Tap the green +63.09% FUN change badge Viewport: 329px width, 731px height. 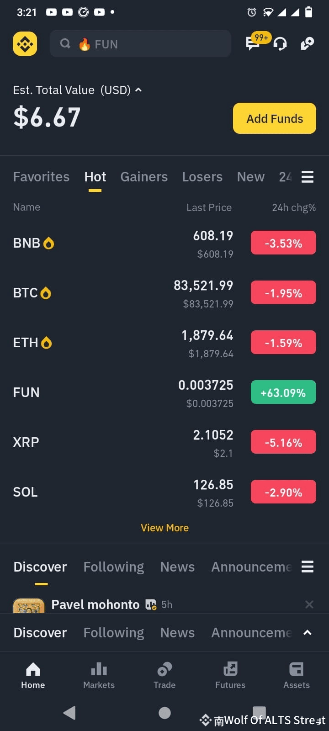283,392
